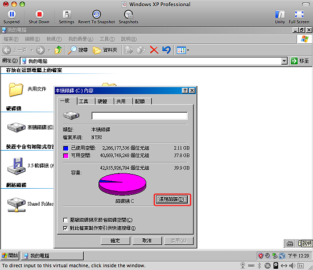Open Snapshots manager
Viewport: 313px width, 270px height.
[x=129, y=17]
